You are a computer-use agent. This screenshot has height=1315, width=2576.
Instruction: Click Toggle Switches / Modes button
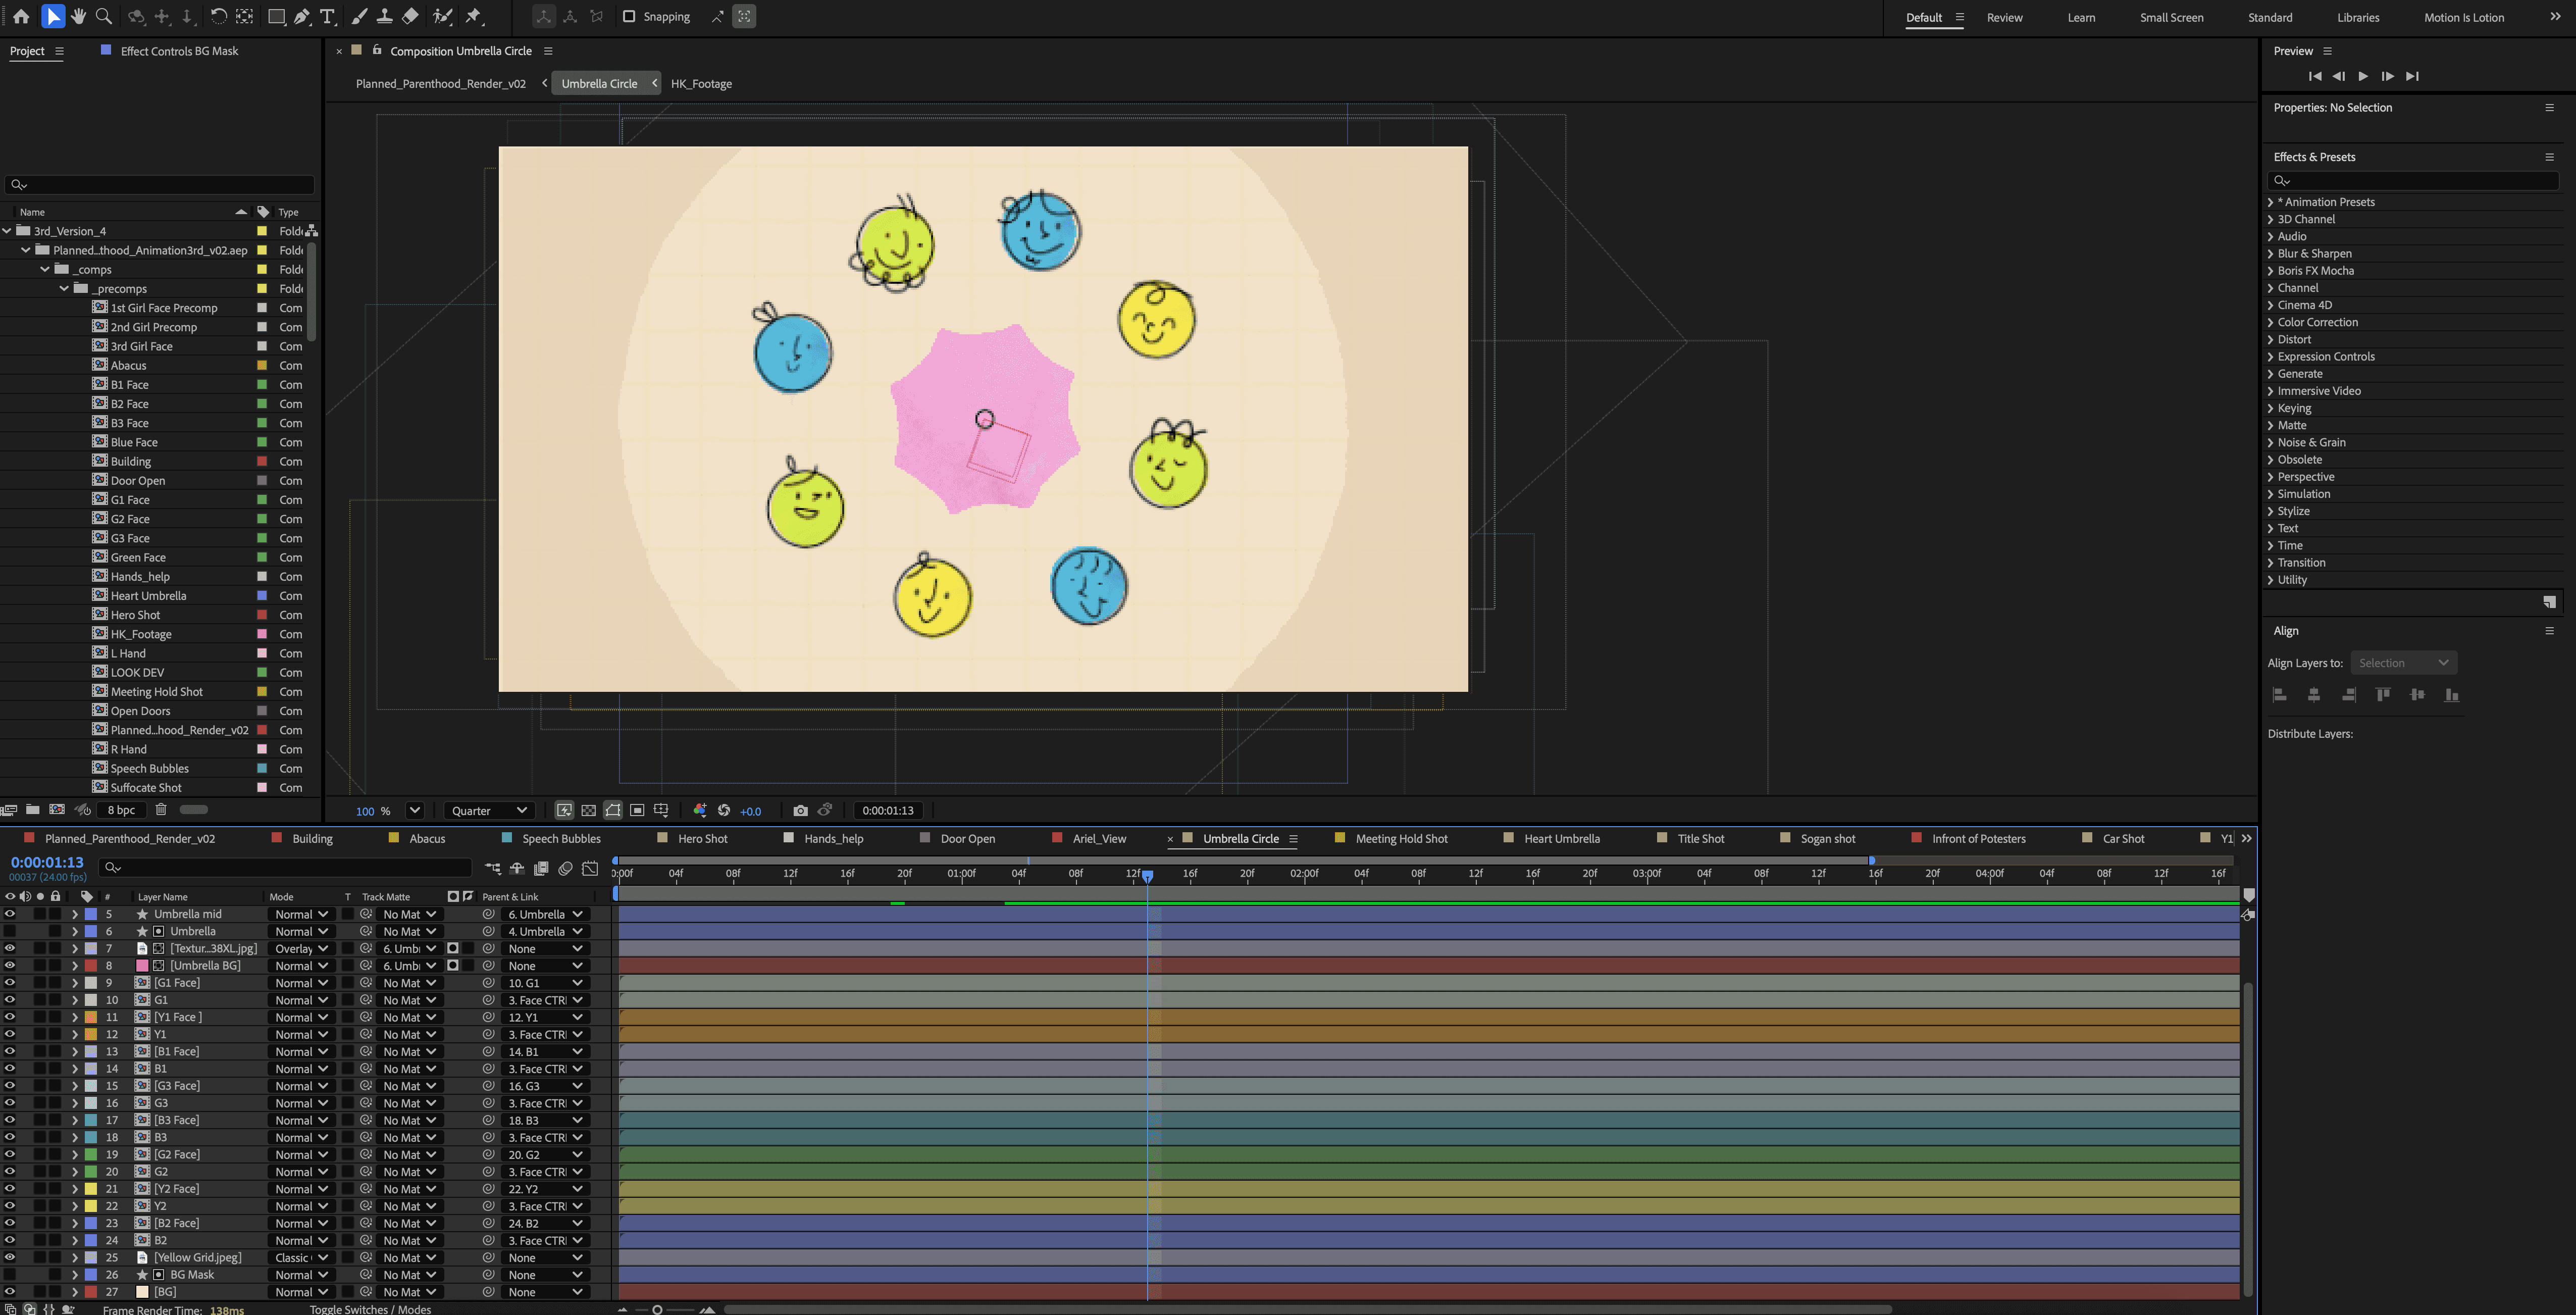pyautogui.click(x=370, y=1309)
